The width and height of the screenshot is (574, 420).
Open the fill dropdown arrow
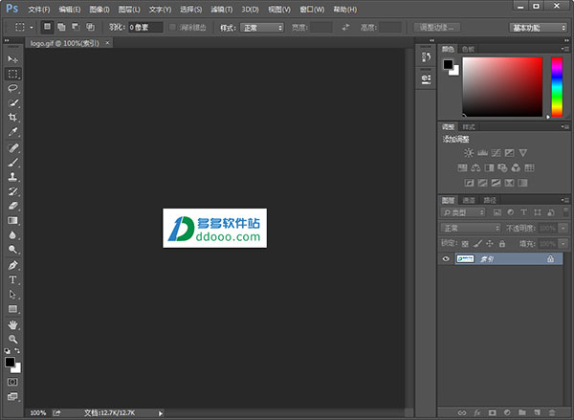tap(563, 244)
